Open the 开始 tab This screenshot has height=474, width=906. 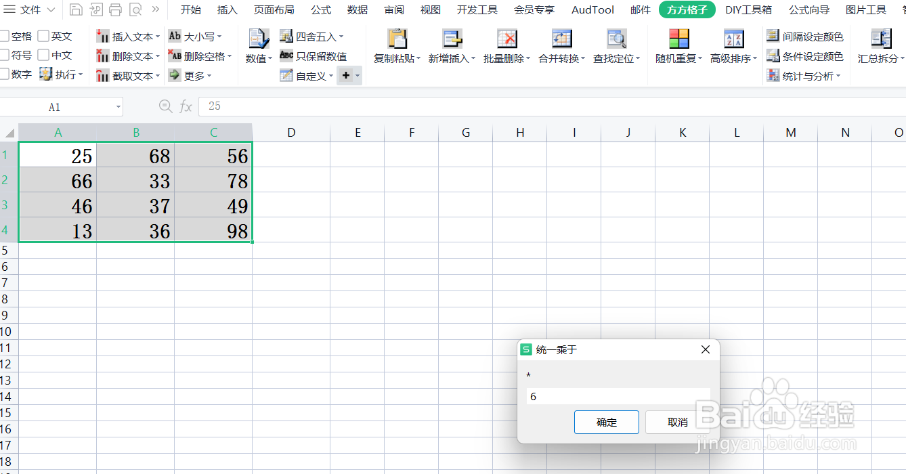tap(191, 9)
